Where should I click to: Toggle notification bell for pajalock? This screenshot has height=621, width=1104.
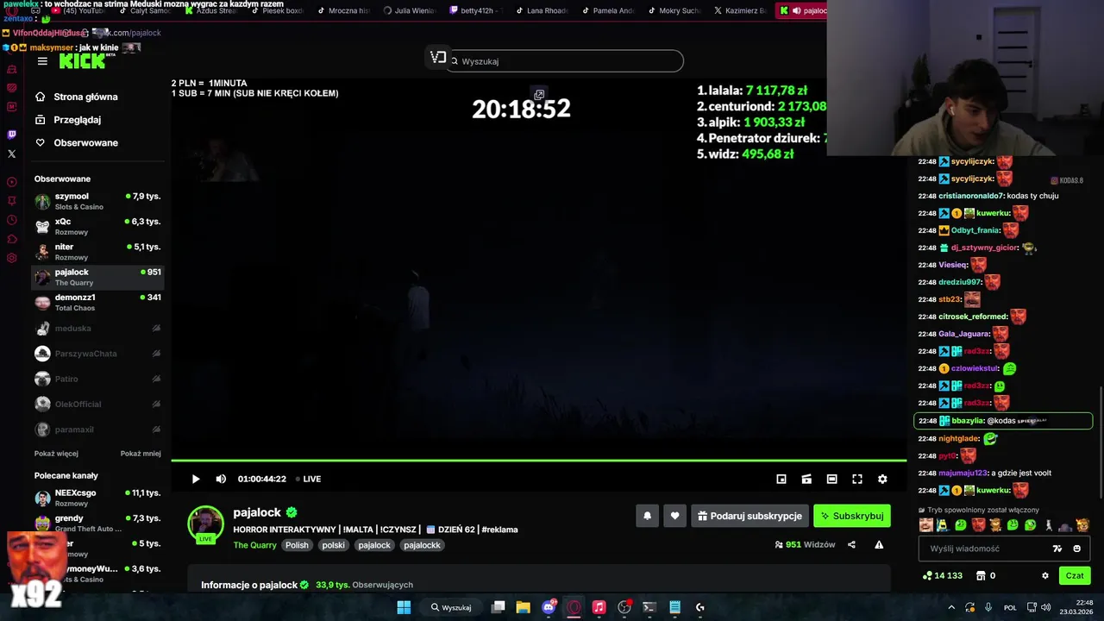(647, 516)
